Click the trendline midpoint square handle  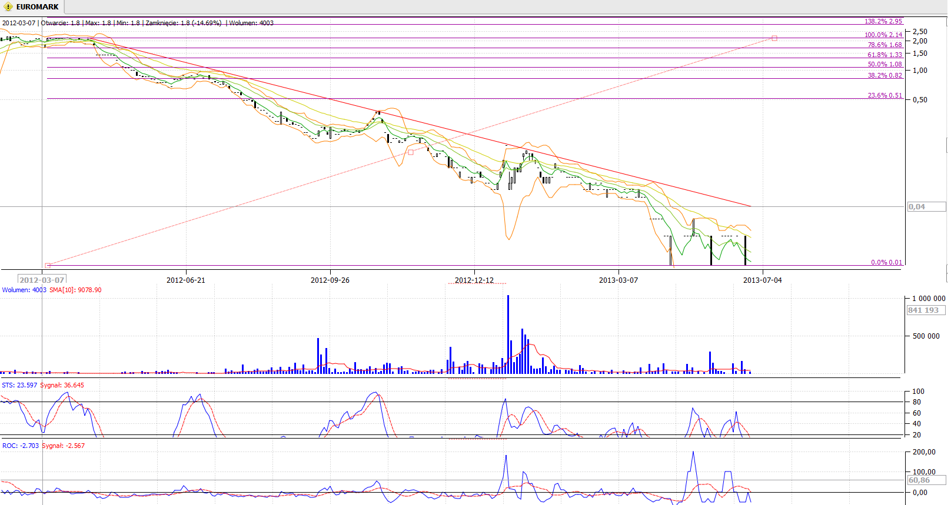coord(411,152)
